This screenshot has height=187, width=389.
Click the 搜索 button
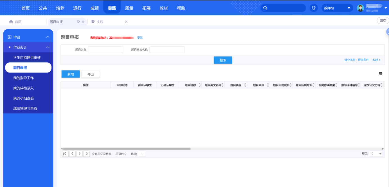(x=223, y=60)
